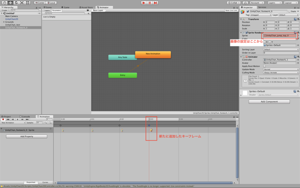Viewport: 300px width, 188px height.
Task: Switch to Layers tab in Animator
Action: click(x=47, y=11)
